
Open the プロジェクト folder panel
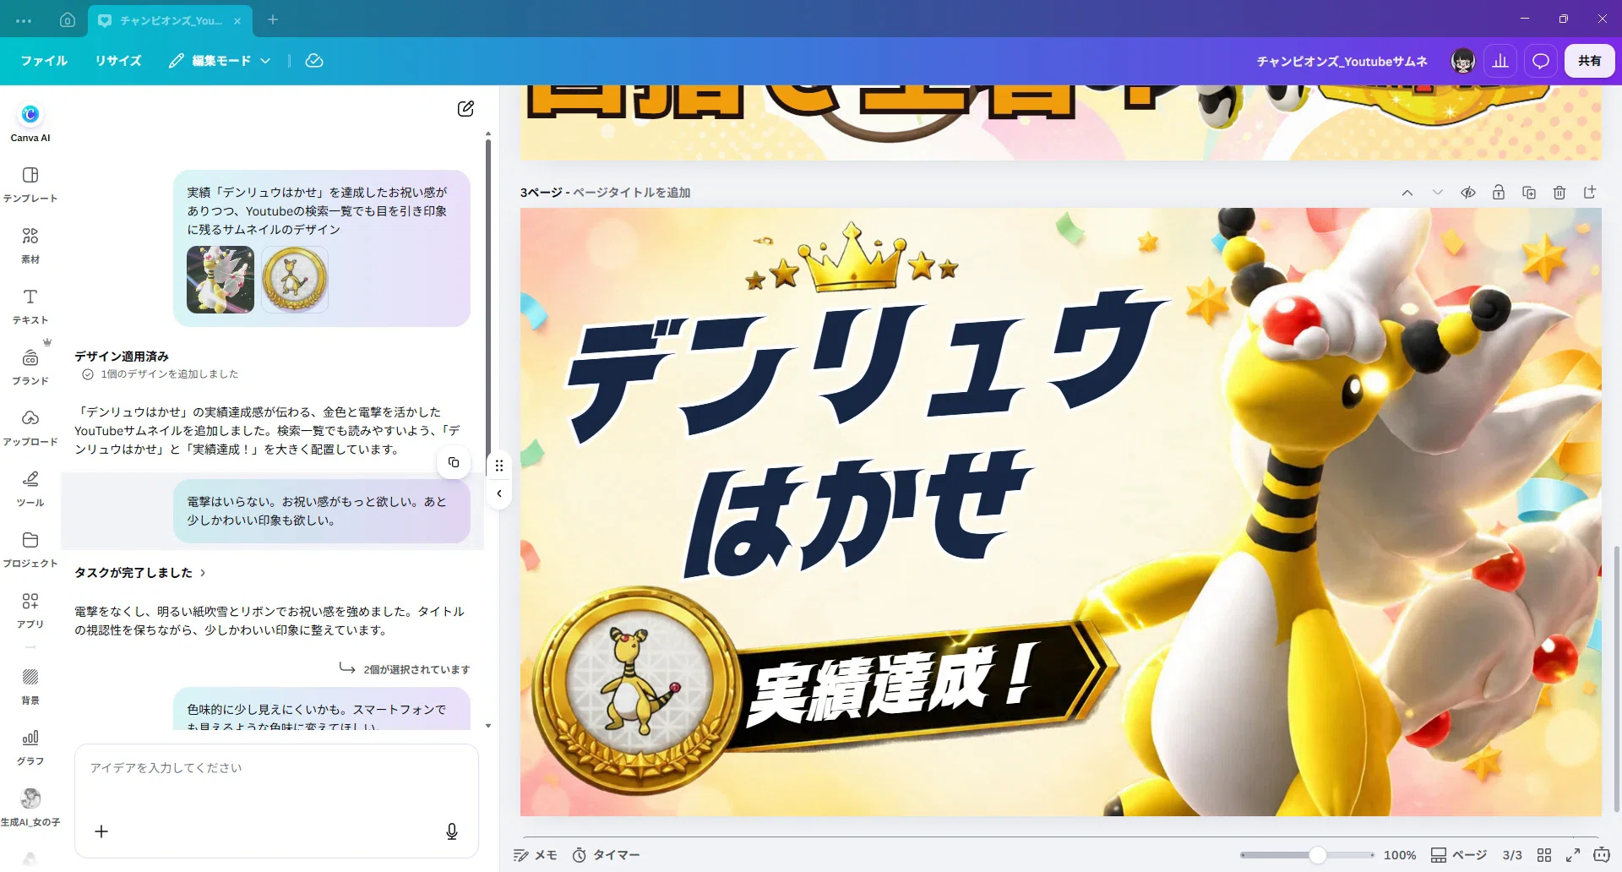(x=30, y=549)
